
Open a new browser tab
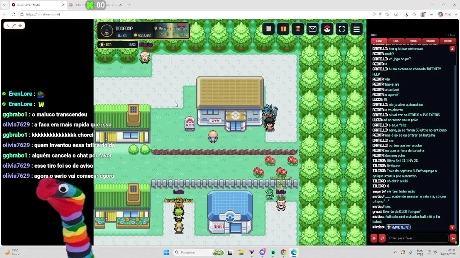129,5
